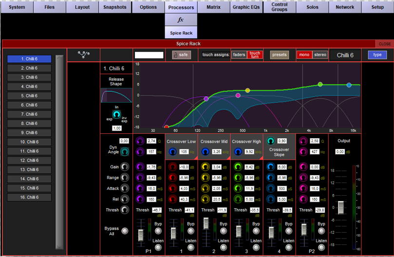Open the Snapshots tab
Viewport: 394px width, 257px height.
(115, 7)
